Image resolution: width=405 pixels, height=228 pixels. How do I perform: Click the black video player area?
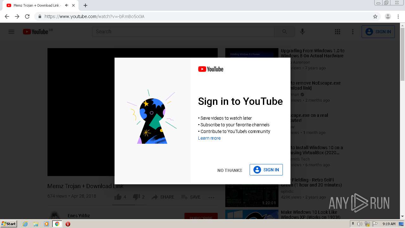point(81,112)
